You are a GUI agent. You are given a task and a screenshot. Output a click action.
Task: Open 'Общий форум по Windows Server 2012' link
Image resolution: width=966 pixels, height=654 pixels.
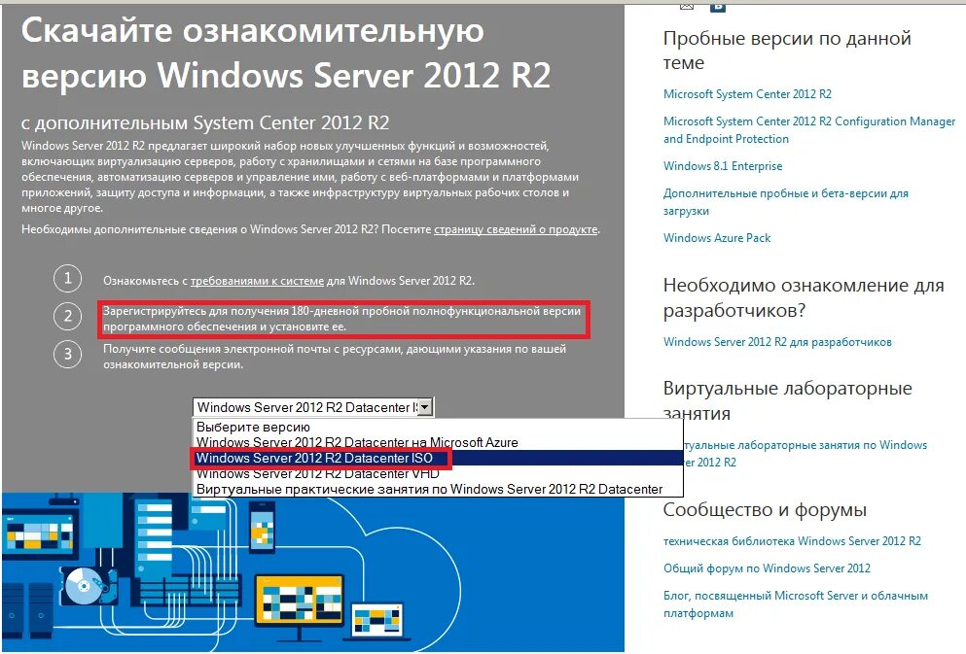point(767,568)
